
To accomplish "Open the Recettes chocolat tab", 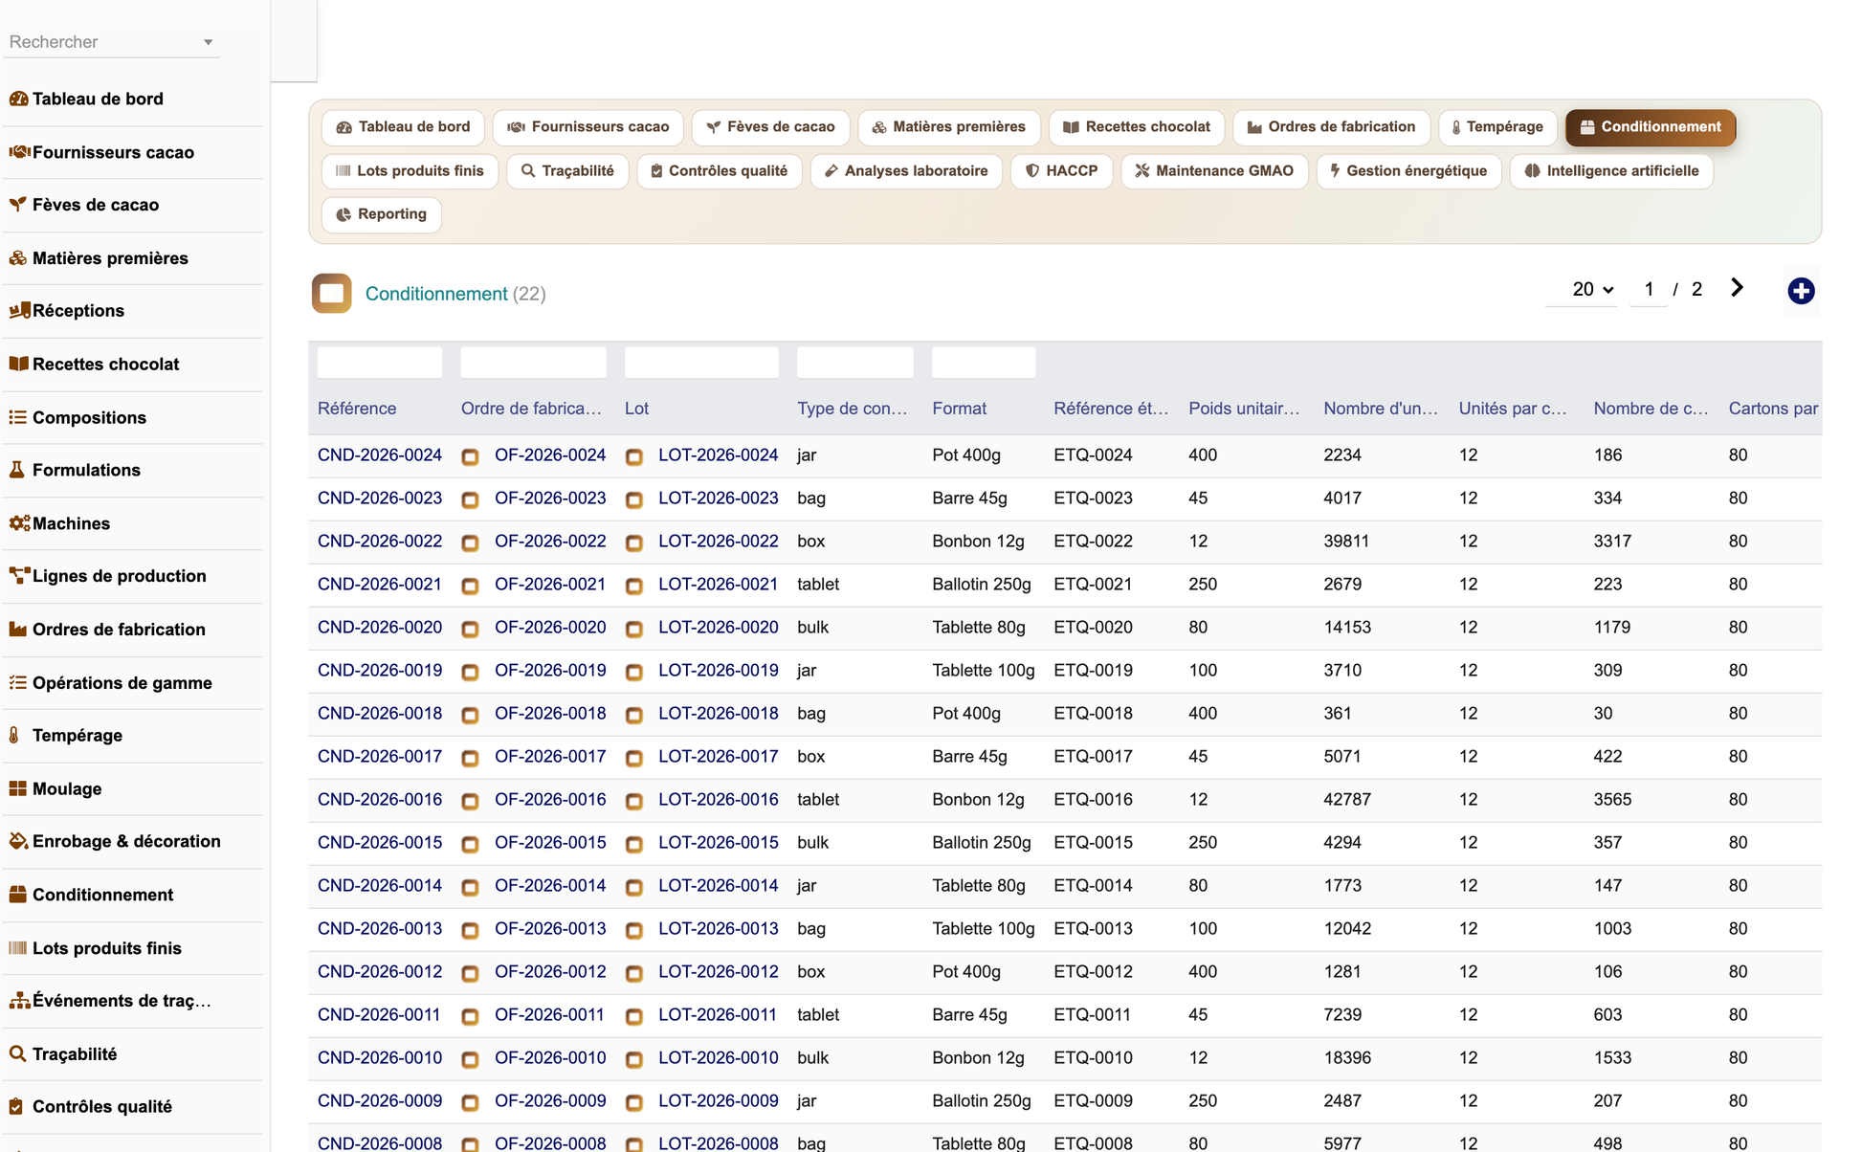I will 1137,127.
